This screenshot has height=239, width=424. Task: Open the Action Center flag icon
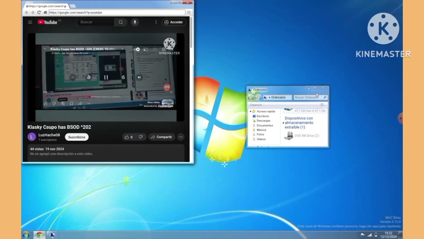click(x=363, y=235)
